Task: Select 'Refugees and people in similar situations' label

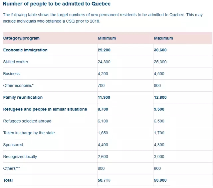Action: pos(45,109)
